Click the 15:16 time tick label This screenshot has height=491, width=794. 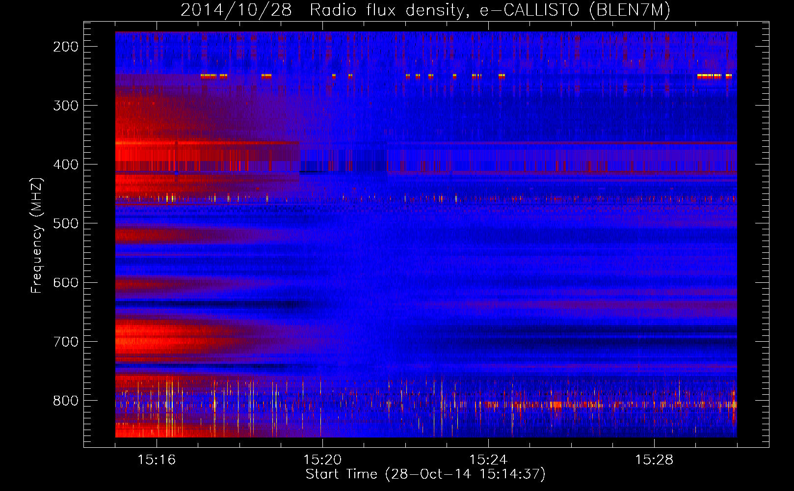tap(157, 460)
